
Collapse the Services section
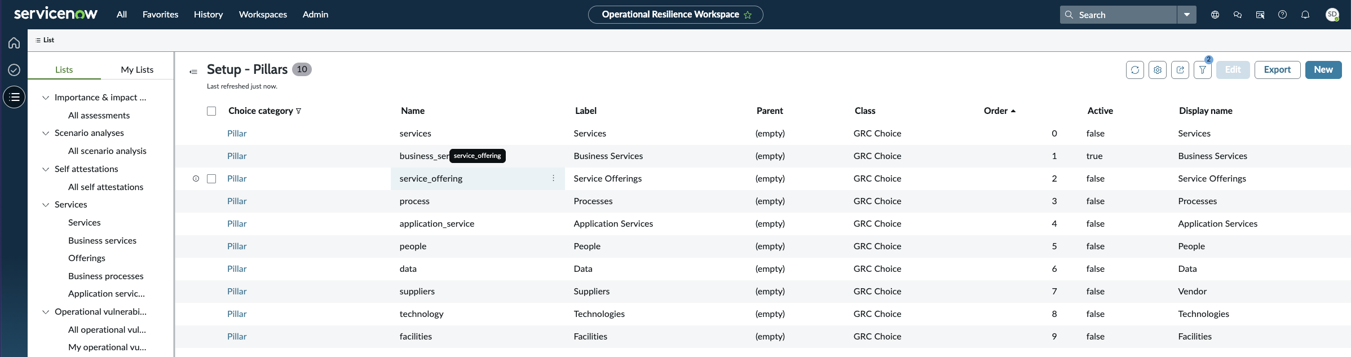coord(46,205)
